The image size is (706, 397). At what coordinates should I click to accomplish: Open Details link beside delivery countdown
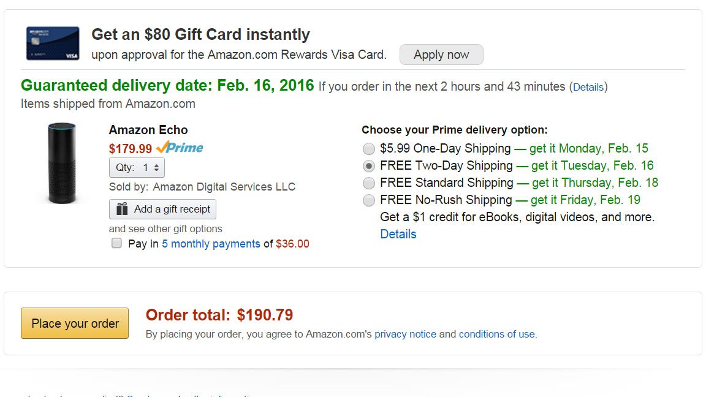[588, 87]
